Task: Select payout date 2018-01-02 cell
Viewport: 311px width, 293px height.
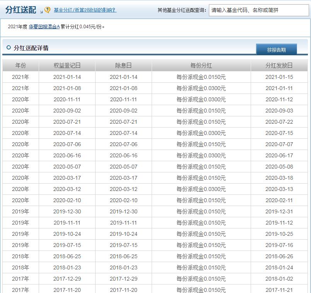Action: coord(279,279)
